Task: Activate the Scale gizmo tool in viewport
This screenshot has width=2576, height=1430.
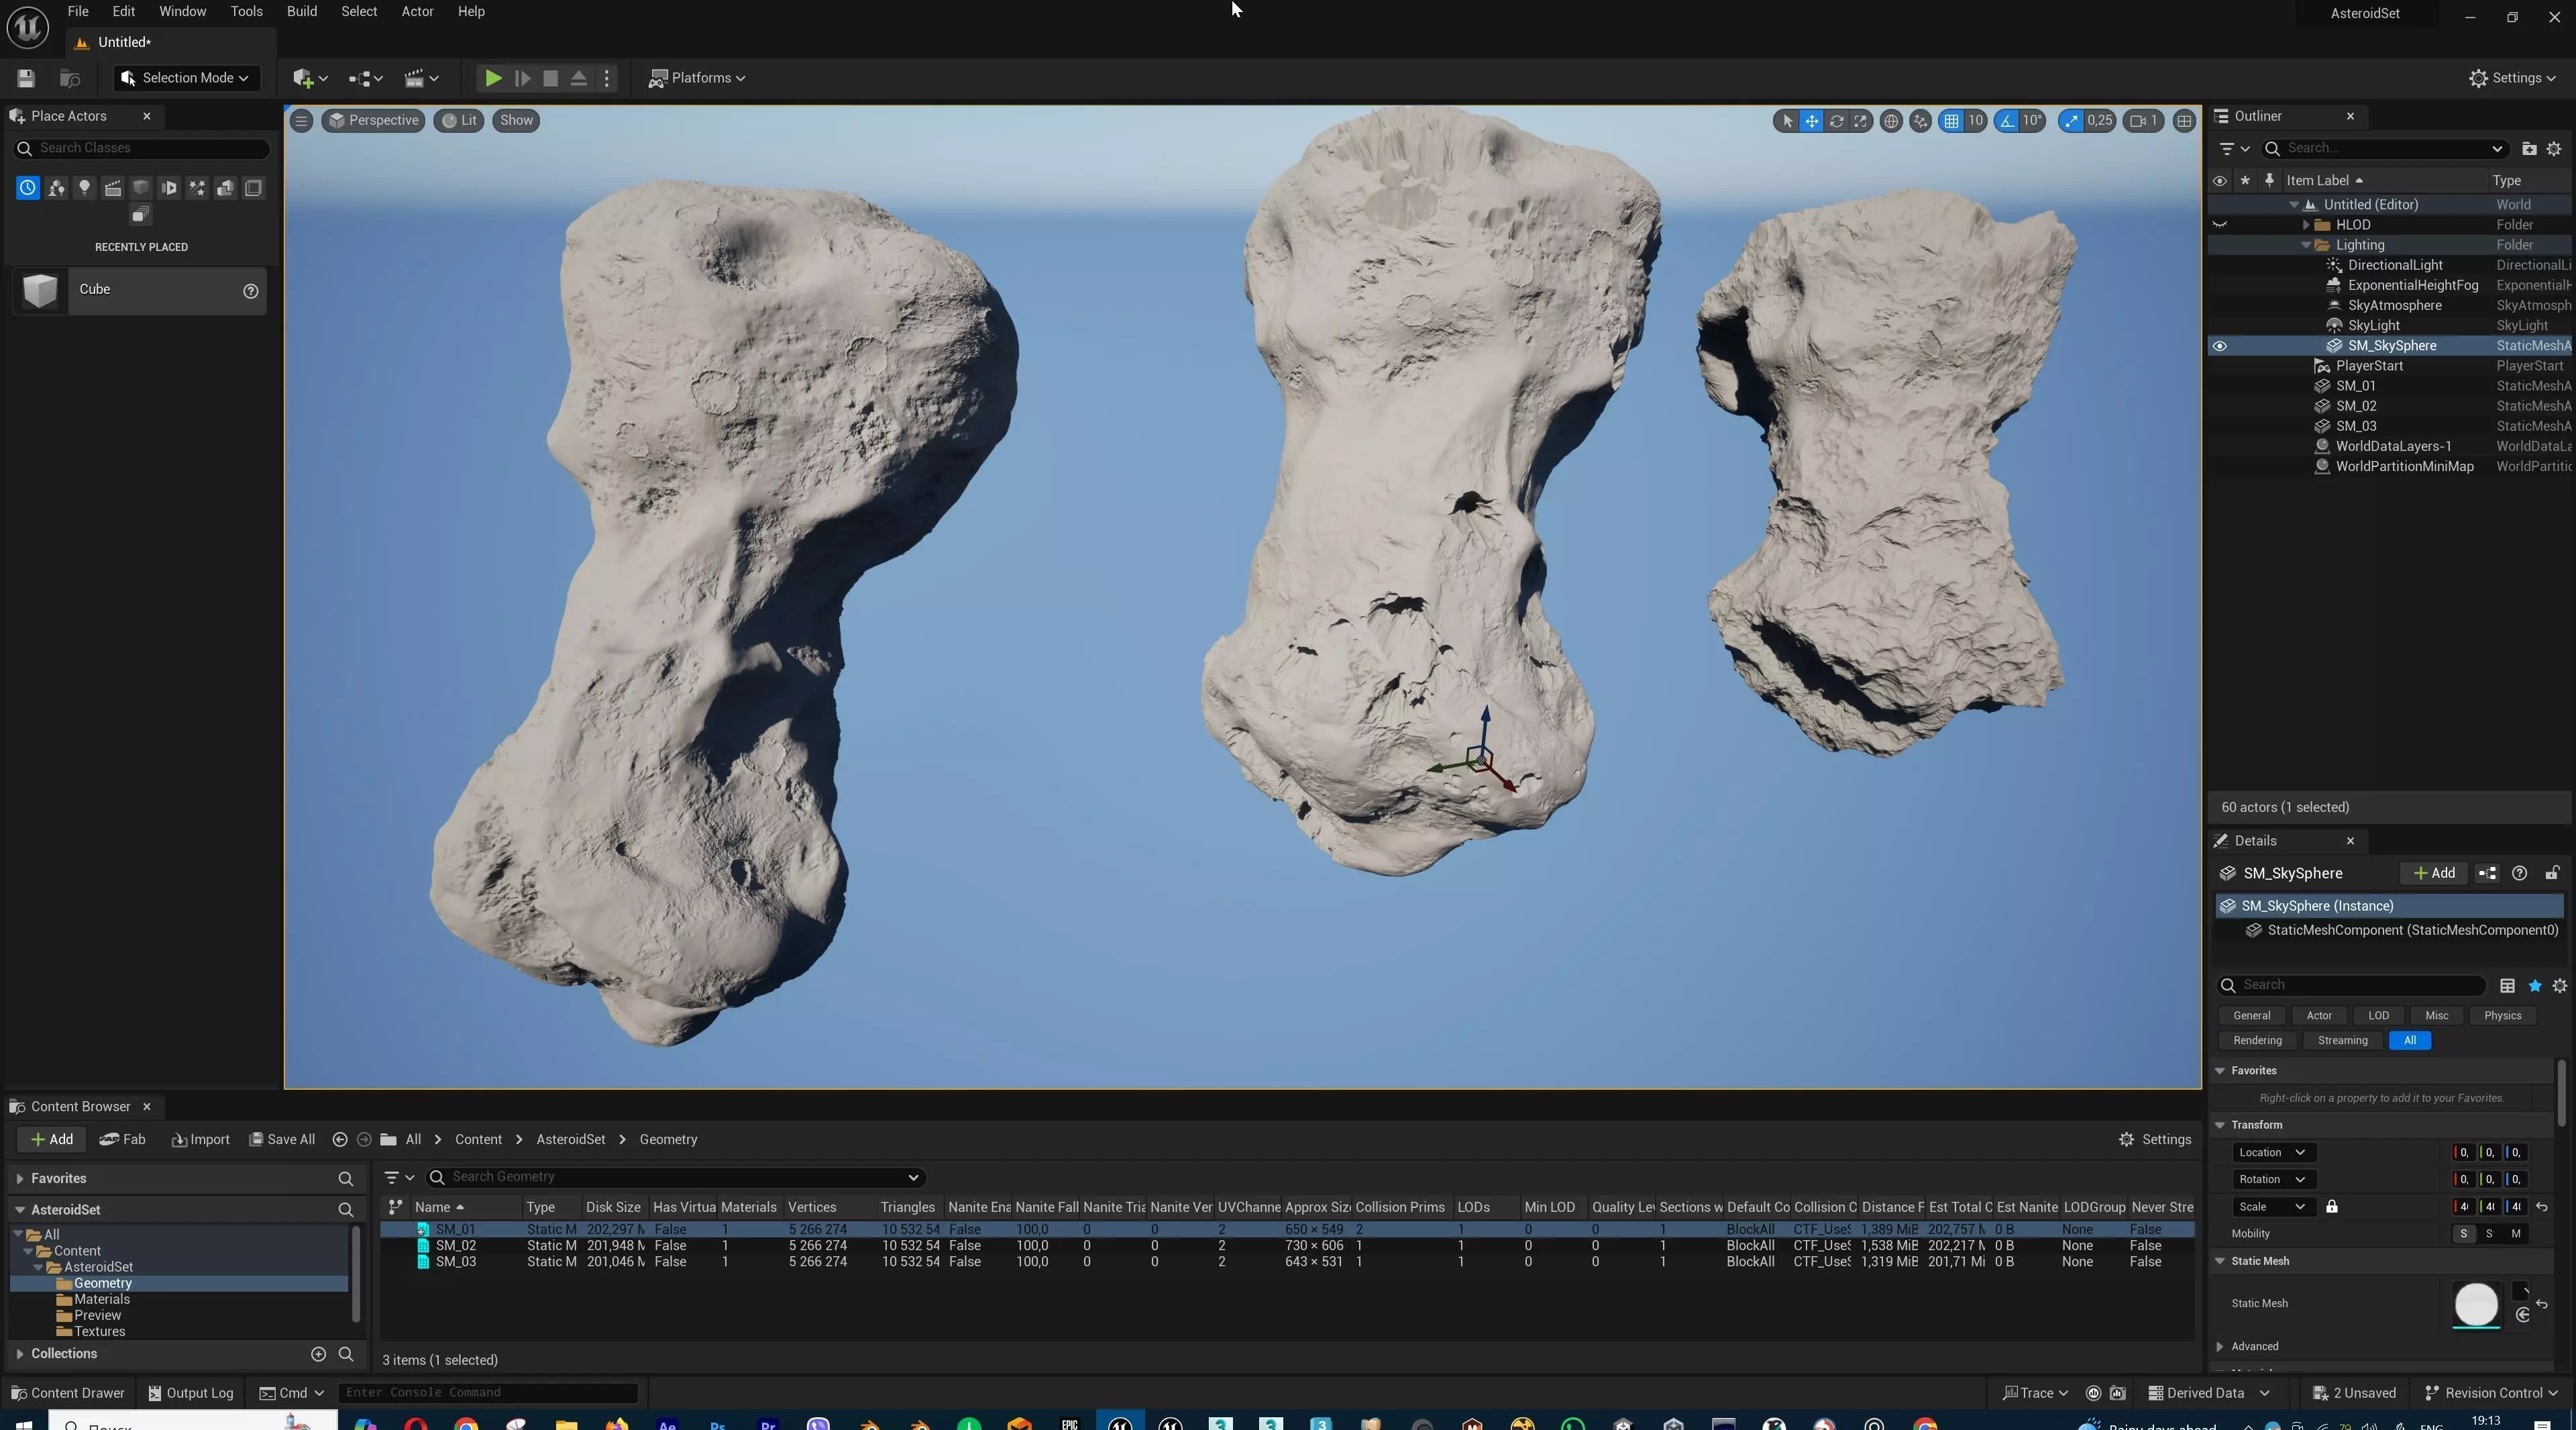Action: (x=1860, y=121)
